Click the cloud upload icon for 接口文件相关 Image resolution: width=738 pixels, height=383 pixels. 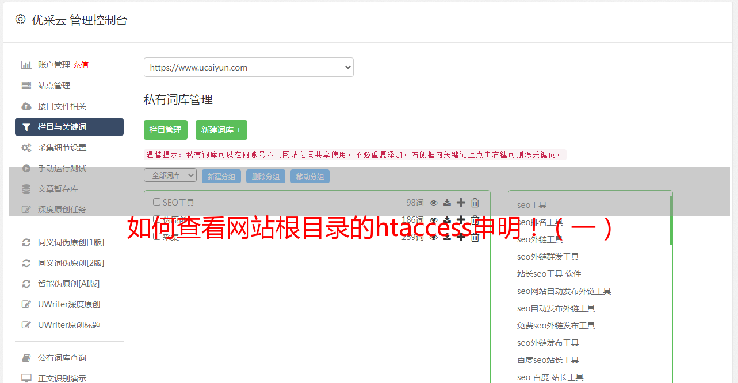[x=26, y=106]
